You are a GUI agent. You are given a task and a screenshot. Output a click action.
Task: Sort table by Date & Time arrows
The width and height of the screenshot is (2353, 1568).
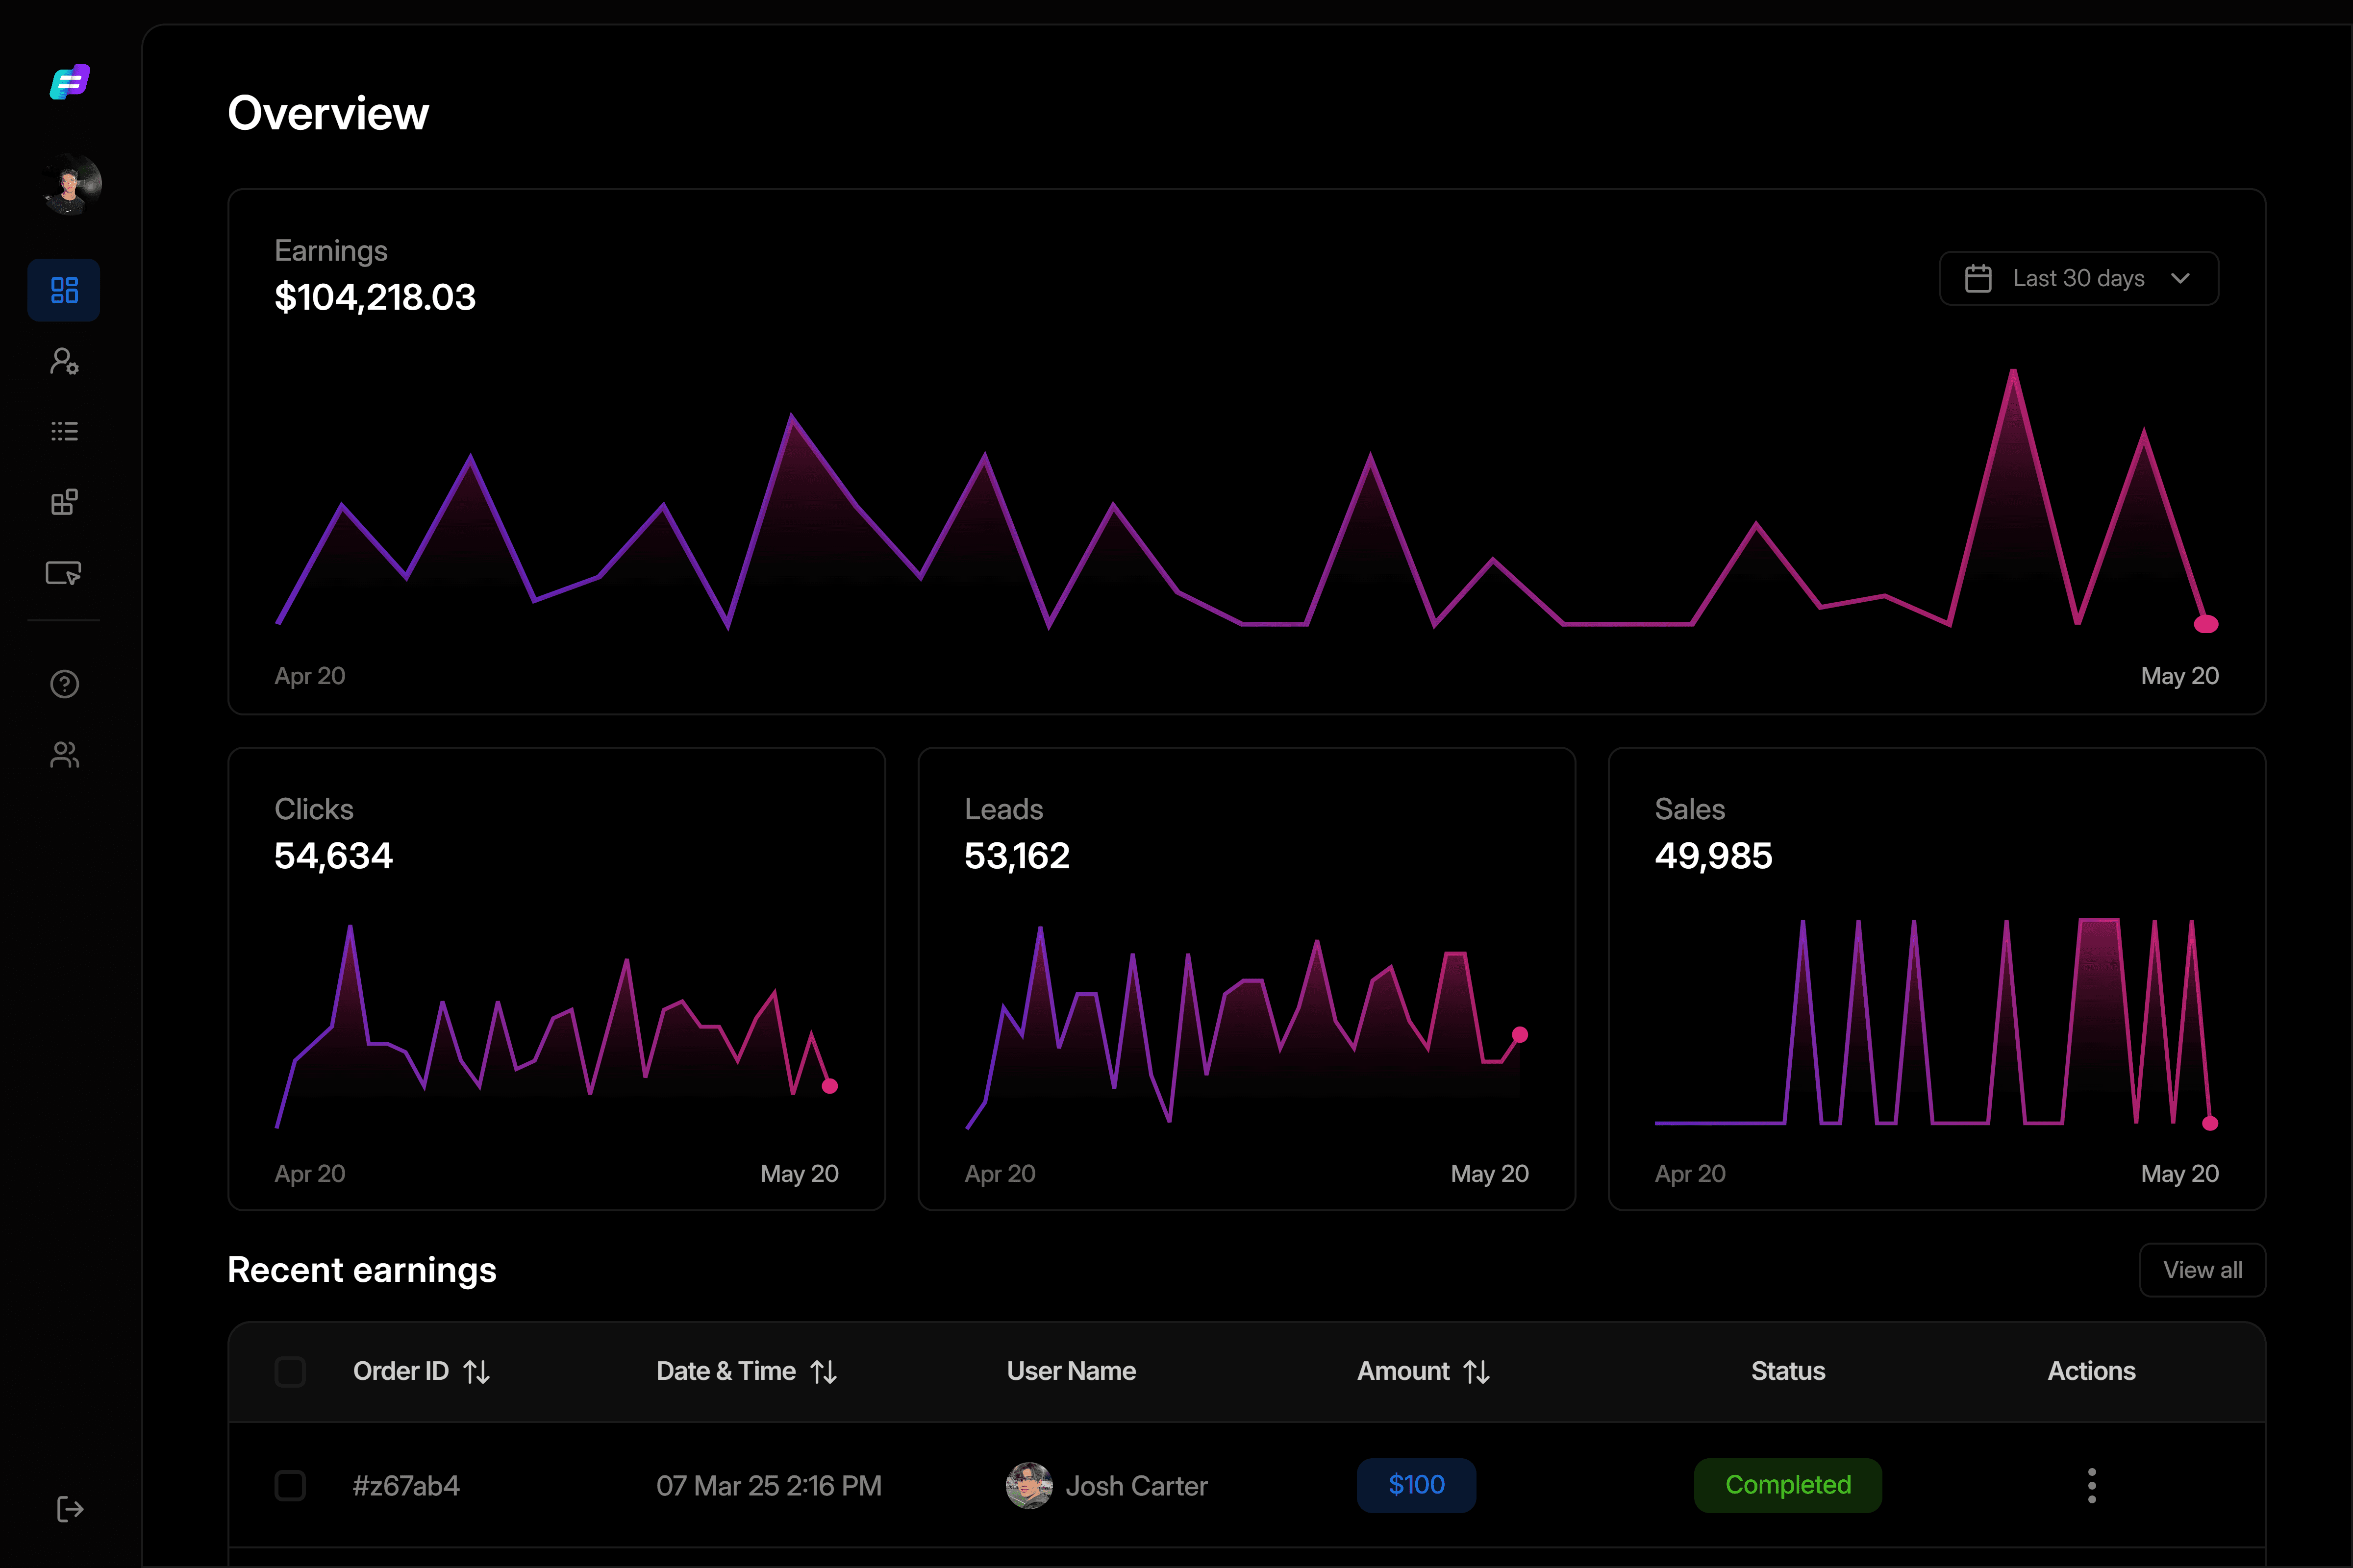824,1372
